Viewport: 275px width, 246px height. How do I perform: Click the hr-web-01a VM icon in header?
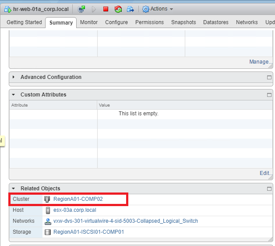[7, 9]
